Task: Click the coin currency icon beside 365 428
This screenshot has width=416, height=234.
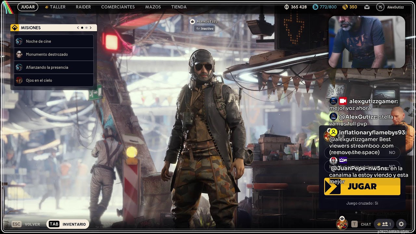Action: [x=287, y=7]
